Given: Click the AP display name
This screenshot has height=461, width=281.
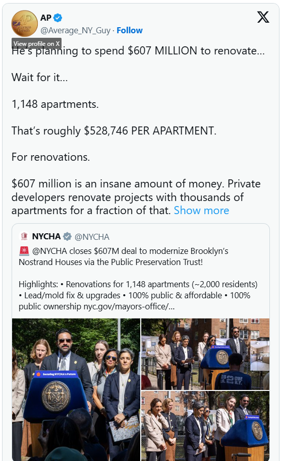Looking at the screenshot, I should (x=46, y=18).
